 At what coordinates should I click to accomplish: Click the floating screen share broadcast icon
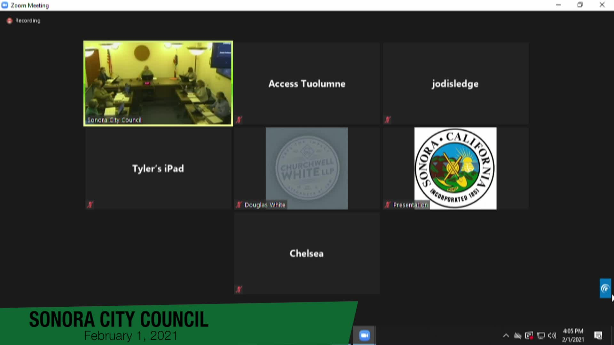tap(605, 288)
